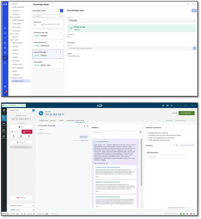Screen dimensions: 201x219
Task: Open the History tab
Action: click(53, 120)
